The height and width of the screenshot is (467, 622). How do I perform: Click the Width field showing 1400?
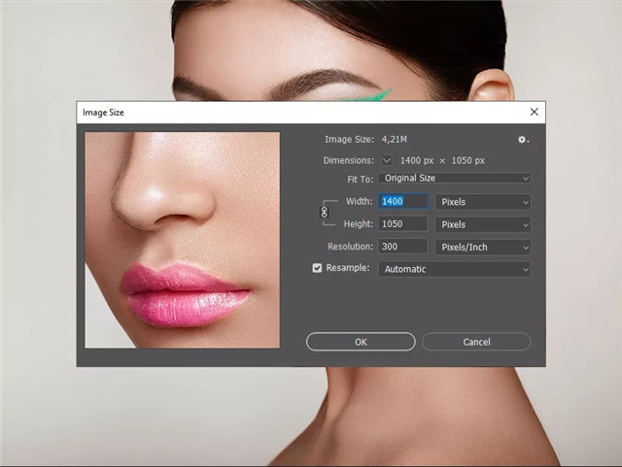[403, 202]
